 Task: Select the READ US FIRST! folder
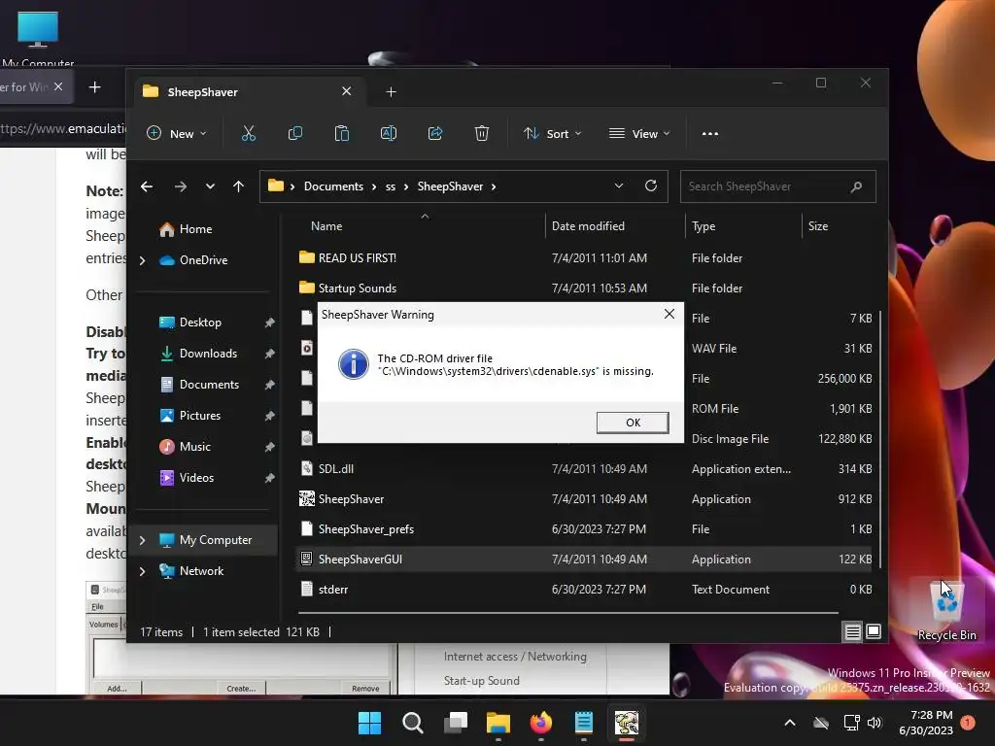(x=584, y=258)
